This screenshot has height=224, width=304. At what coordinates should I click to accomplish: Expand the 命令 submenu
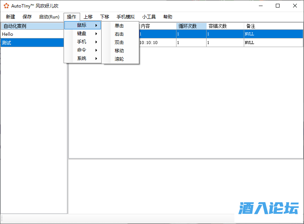pos(83,50)
